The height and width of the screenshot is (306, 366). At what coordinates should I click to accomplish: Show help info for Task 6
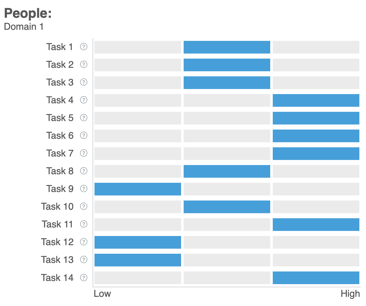click(83, 136)
